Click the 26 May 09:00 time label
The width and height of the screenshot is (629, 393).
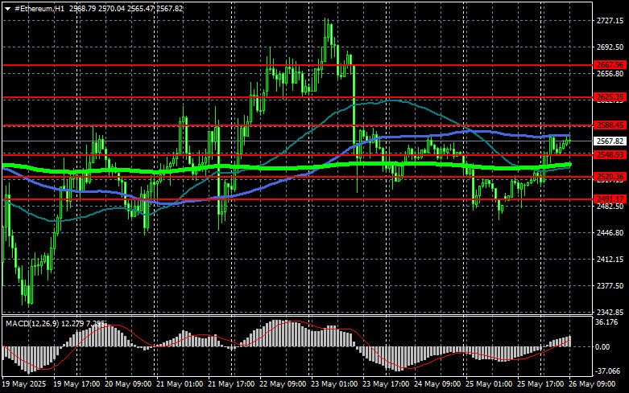592,384
